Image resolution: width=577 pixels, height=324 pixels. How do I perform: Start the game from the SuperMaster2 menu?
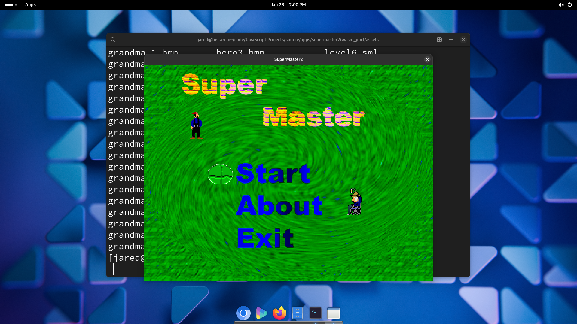[x=273, y=173]
